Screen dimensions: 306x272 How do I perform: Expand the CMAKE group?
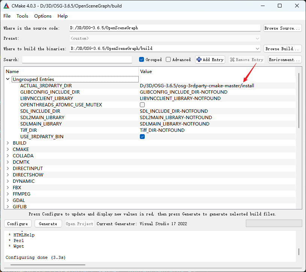click(x=8, y=149)
